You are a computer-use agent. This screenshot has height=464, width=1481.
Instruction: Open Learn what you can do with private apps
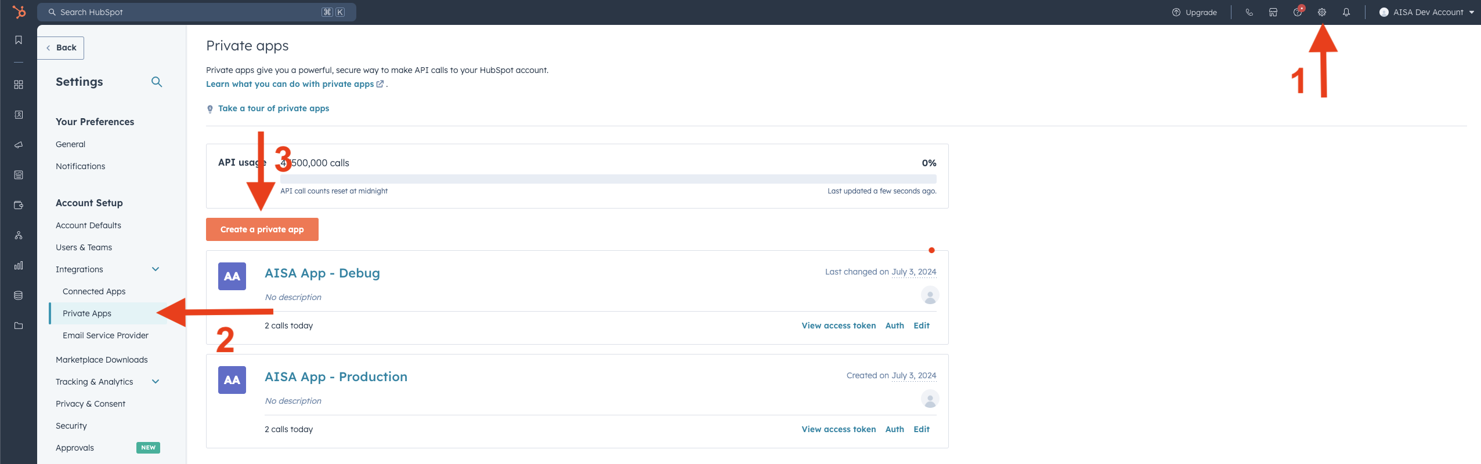295,84
